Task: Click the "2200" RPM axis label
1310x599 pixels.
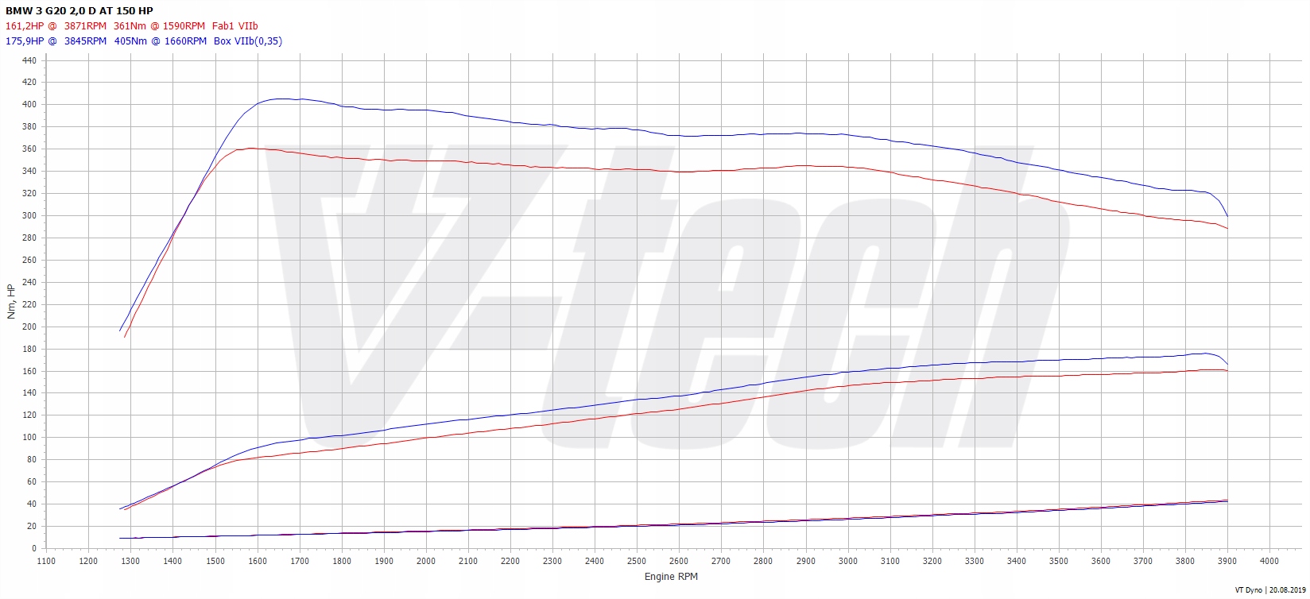Action: click(510, 562)
